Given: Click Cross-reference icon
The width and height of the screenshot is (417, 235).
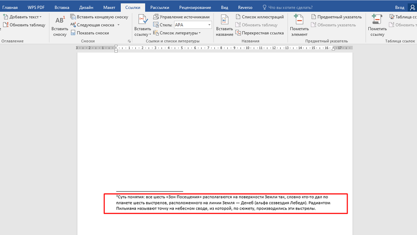Looking at the screenshot, I should (x=238, y=33).
